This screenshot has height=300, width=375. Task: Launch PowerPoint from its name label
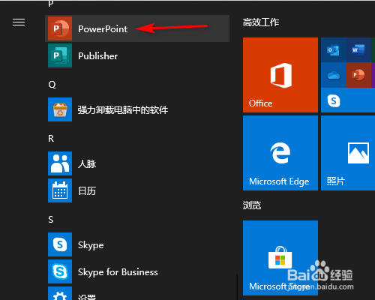tap(103, 29)
